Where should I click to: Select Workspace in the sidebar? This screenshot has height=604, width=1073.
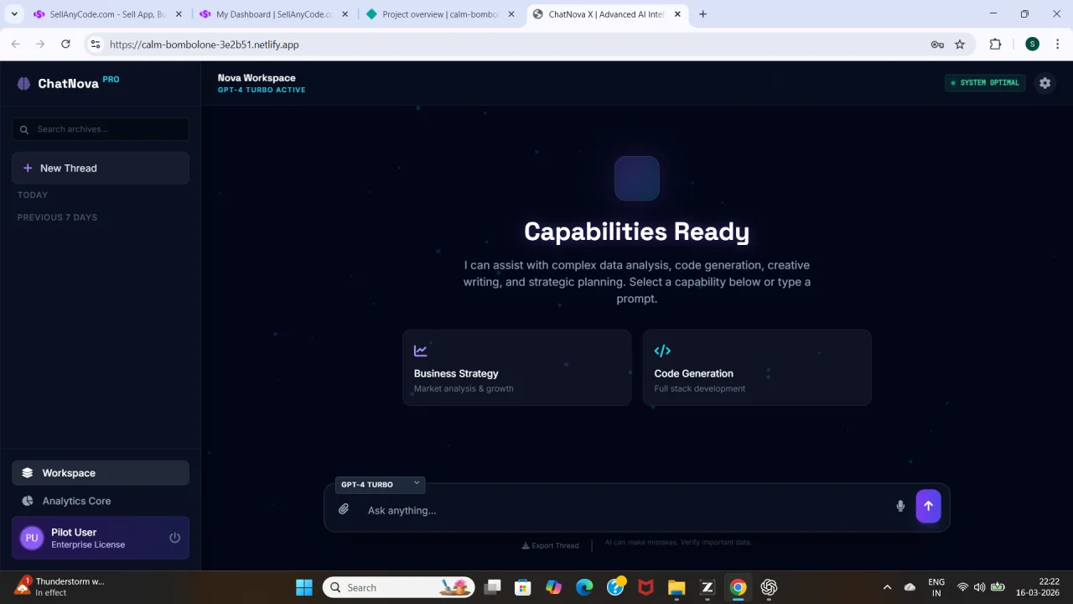101,473
